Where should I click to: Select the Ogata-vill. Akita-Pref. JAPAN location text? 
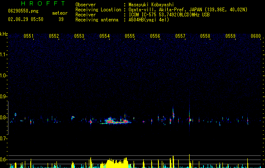click(x=188, y=10)
